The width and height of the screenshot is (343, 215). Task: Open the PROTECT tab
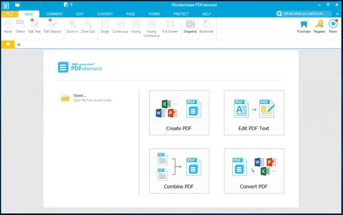(181, 14)
